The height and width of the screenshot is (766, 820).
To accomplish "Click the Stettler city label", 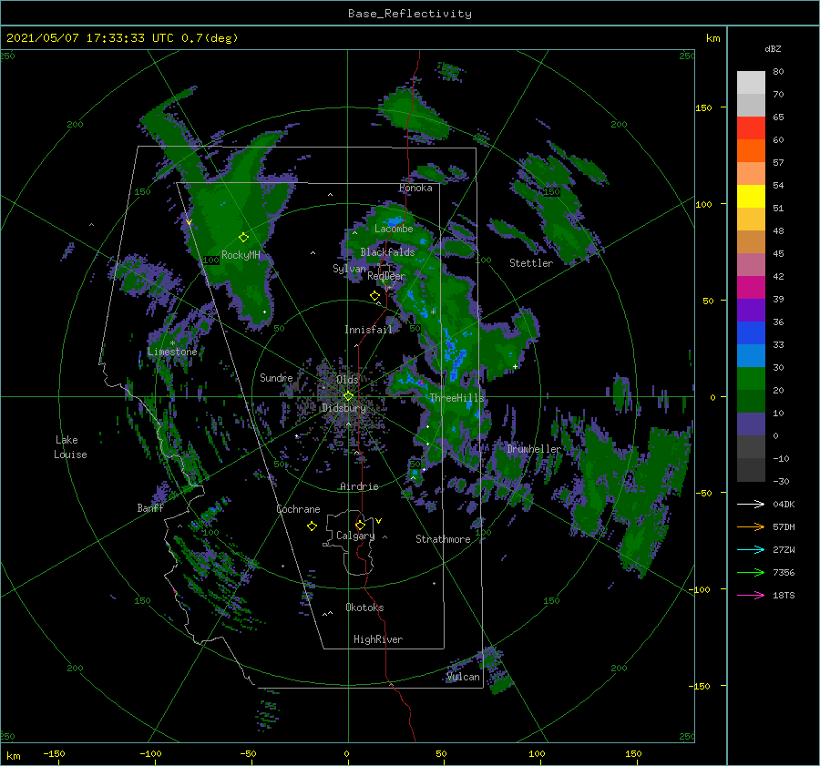I will [531, 263].
